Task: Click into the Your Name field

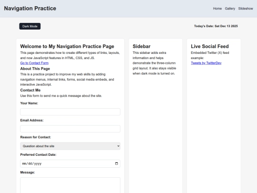Action: pyautogui.click(x=70, y=112)
